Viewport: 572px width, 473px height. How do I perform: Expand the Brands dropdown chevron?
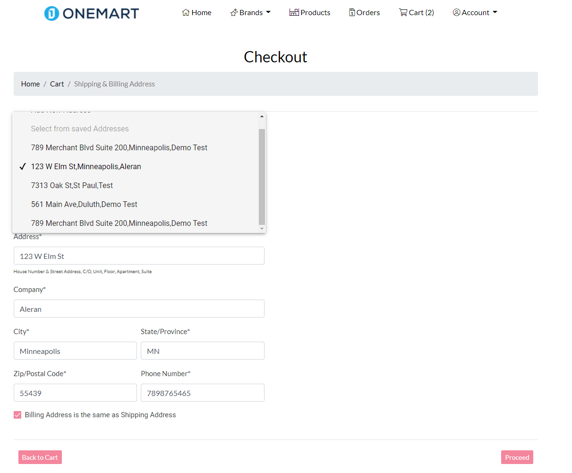268,13
